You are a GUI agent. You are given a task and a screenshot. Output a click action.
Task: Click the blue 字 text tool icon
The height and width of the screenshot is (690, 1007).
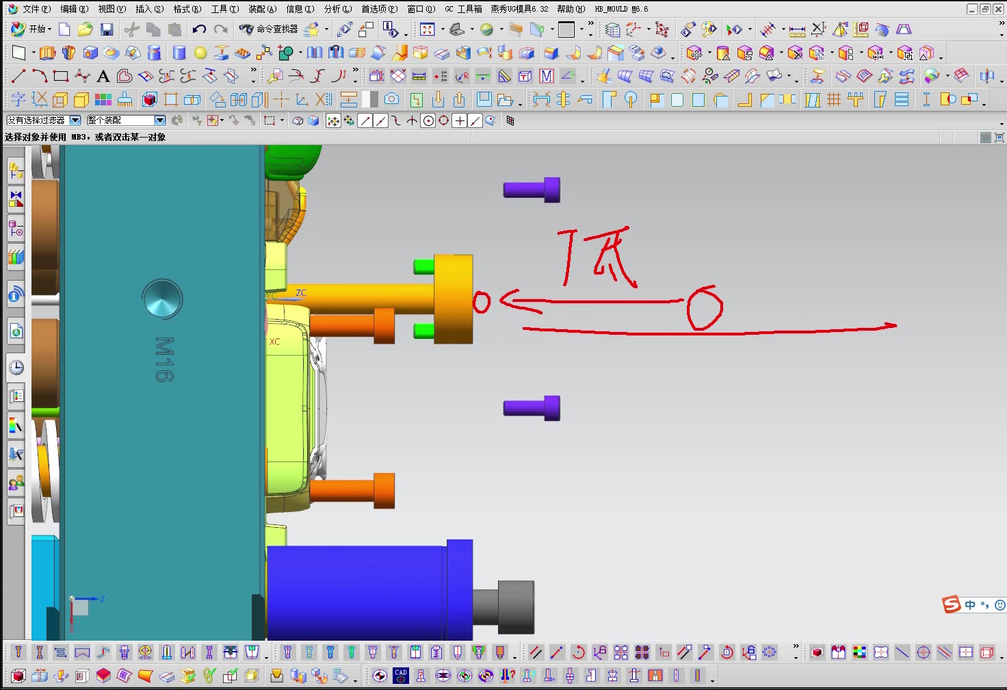click(x=18, y=99)
